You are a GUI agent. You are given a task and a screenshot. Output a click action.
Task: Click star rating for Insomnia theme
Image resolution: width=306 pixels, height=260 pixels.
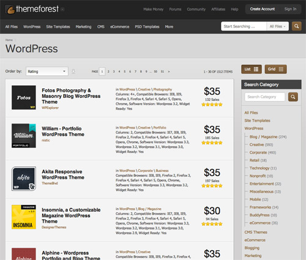coord(212,224)
